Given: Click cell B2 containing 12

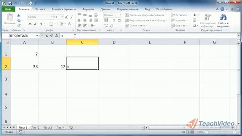Looking at the screenshot, I should pyautogui.click(x=52, y=63).
